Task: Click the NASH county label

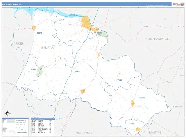Action: click(x=35, y=118)
